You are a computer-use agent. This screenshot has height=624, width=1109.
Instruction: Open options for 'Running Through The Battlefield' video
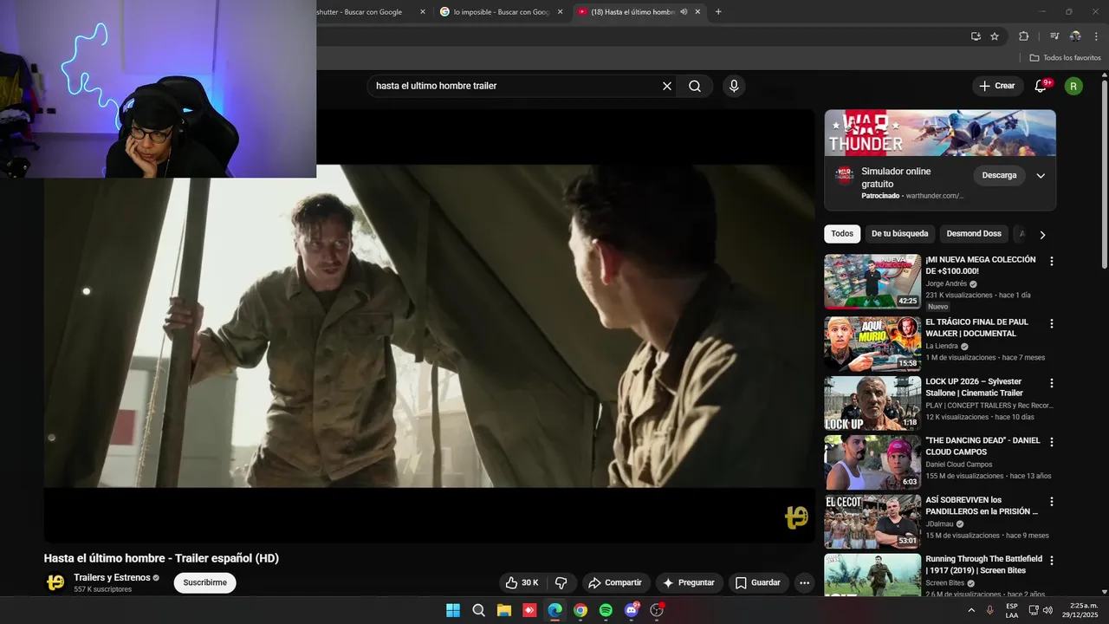pyautogui.click(x=1052, y=561)
